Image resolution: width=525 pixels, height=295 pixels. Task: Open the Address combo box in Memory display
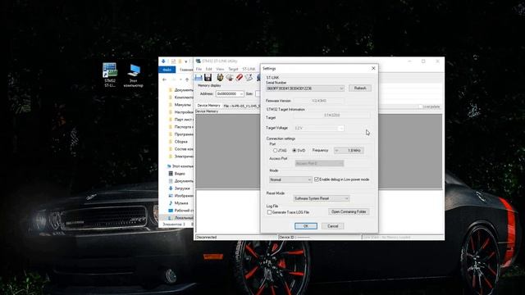pyautogui.click(x=230, y=94)
